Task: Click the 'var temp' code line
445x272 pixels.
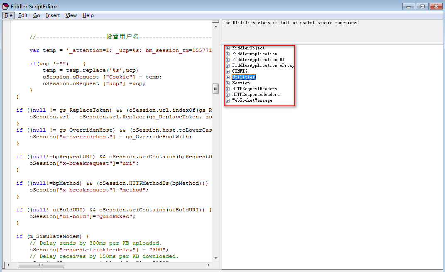Action: point(121,50)
